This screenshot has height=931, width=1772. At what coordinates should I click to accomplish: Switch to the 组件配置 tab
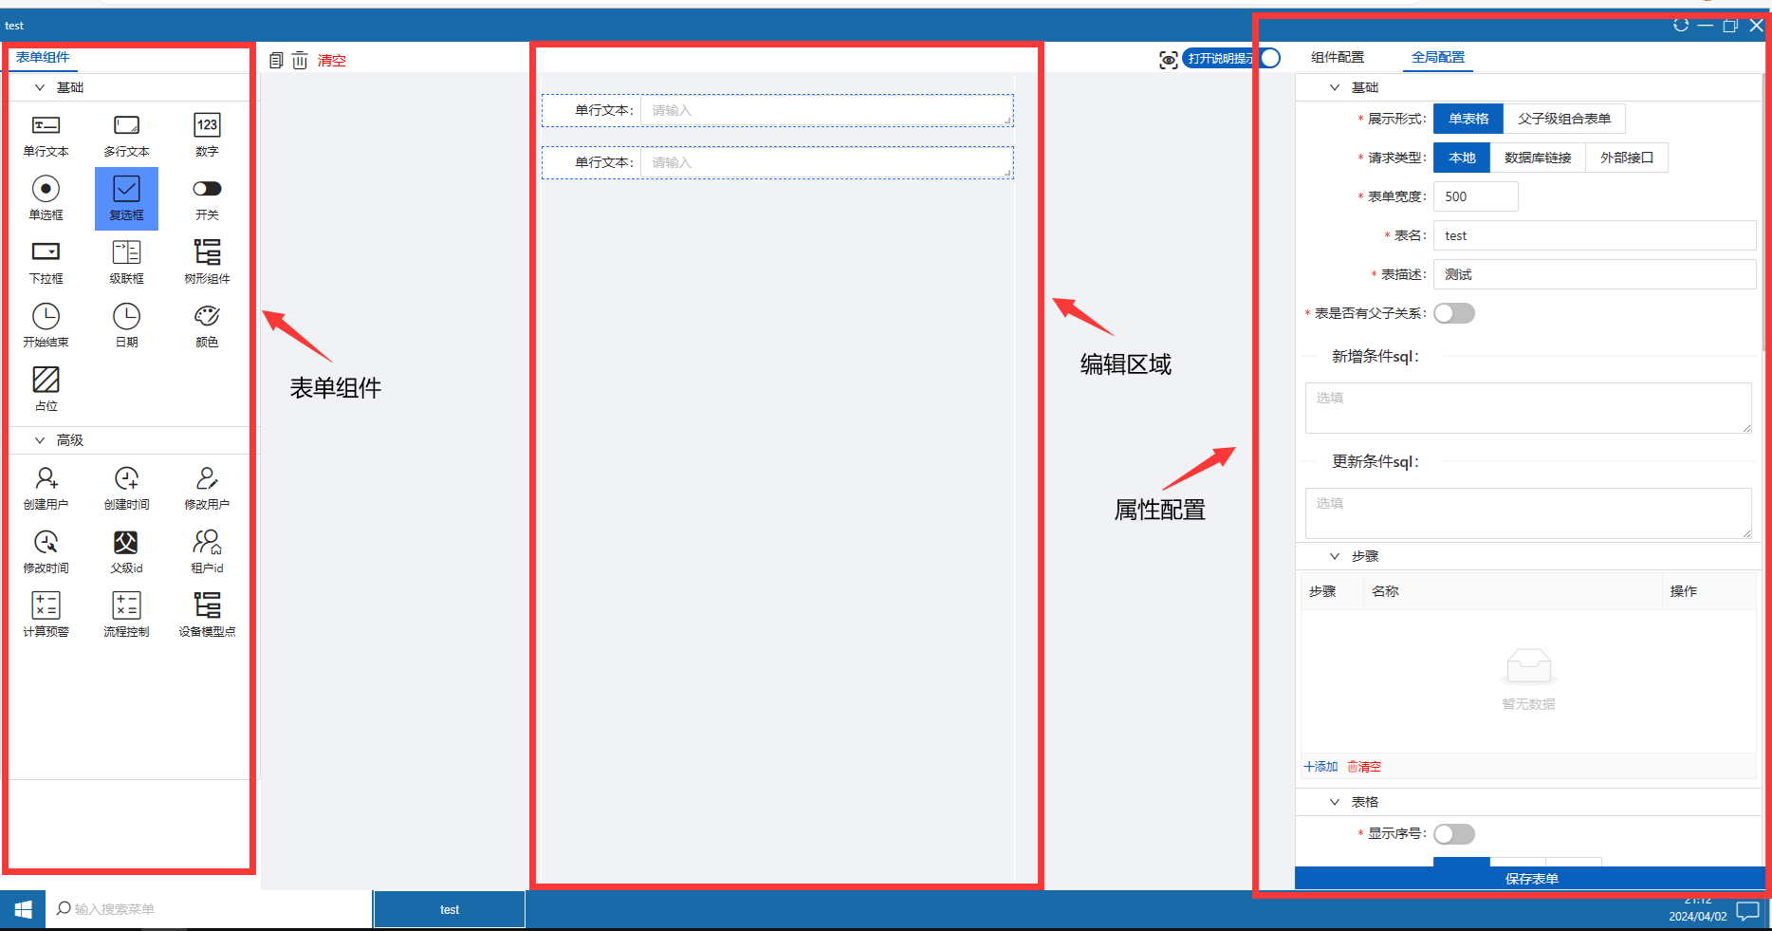tap(1338, 57)
